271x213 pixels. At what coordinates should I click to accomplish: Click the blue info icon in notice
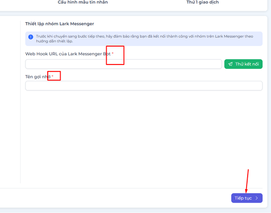(31, 37)
